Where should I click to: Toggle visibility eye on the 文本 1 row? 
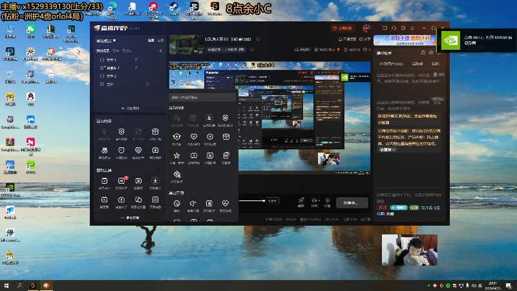point(136,59)
